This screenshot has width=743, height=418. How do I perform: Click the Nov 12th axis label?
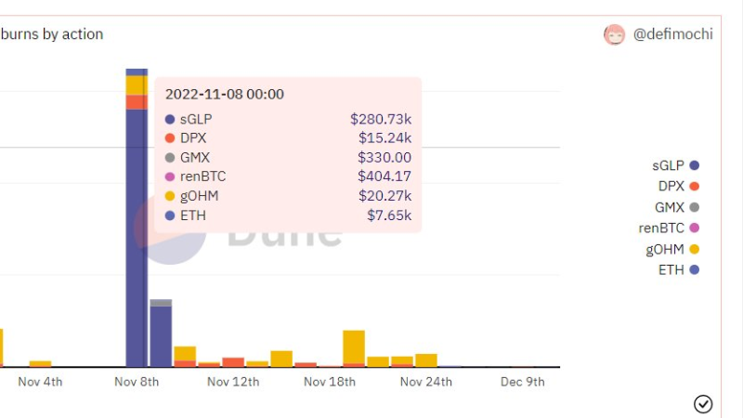[x=233, y=382]
